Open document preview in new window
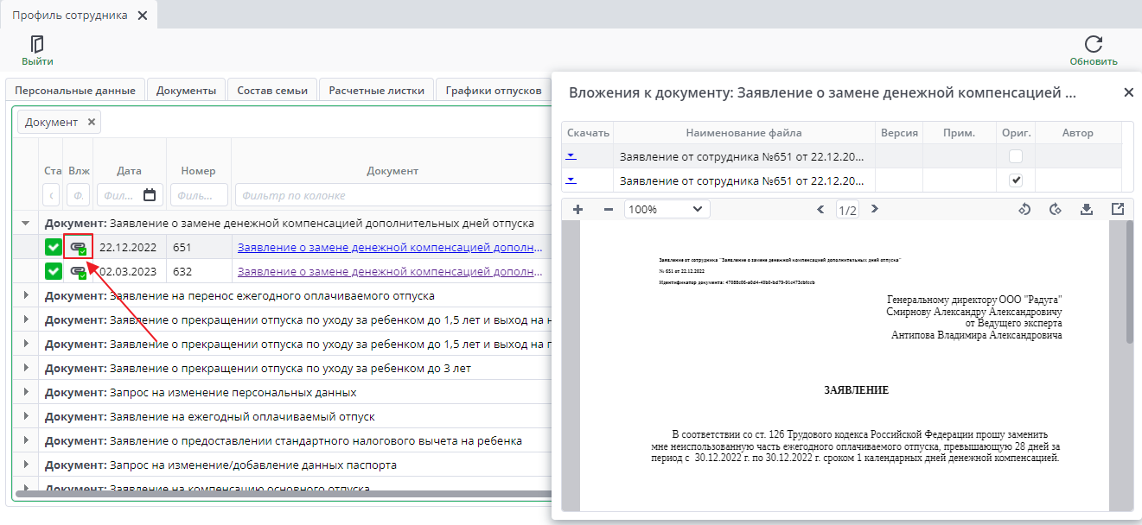1142x525 pixels. [x=1117, y=209]
